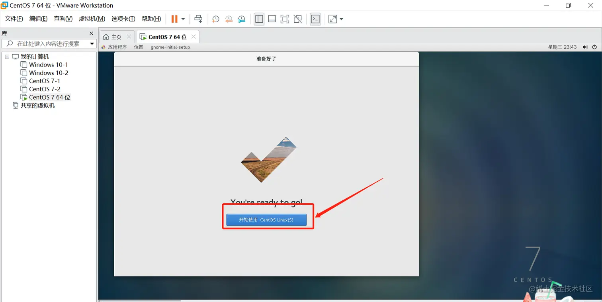Open the power options dropdown arrow
The width and height of the screenshot is (602, 302).
coord(183,19)
